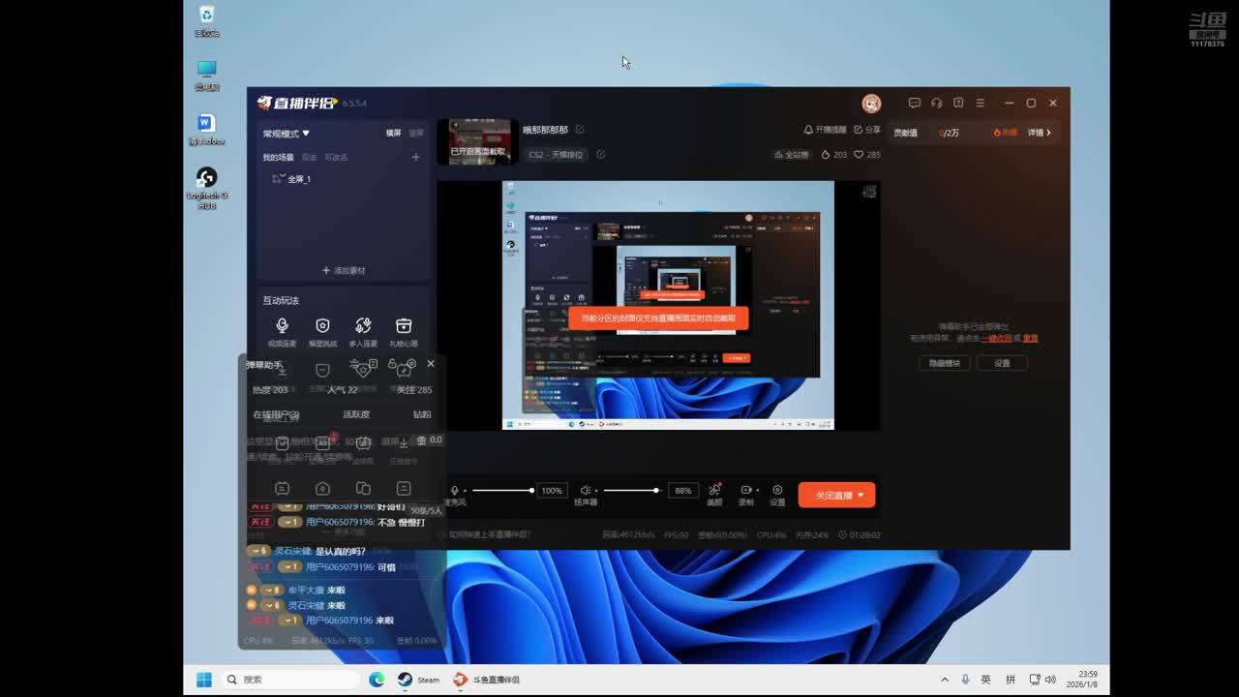
Task: Select the 全屏_1 scene item
Action: coord(298,179)
